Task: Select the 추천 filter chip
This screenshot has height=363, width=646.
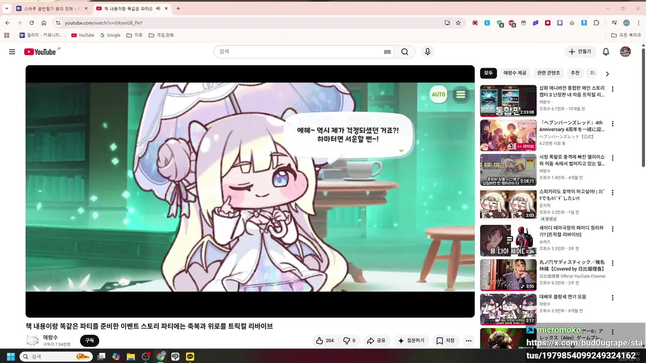Action: pyautogui.click(x=575, y=73)
